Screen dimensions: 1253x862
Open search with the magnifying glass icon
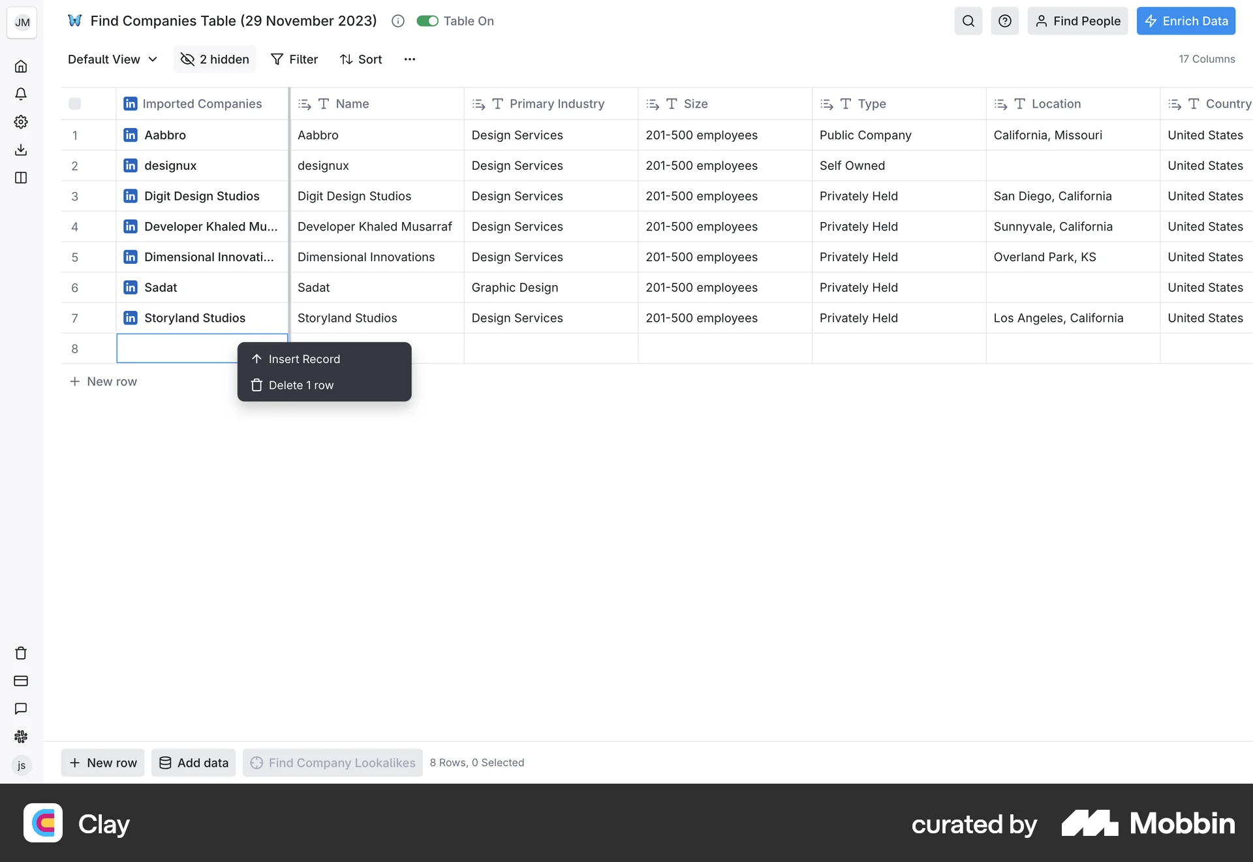[968, 21]
